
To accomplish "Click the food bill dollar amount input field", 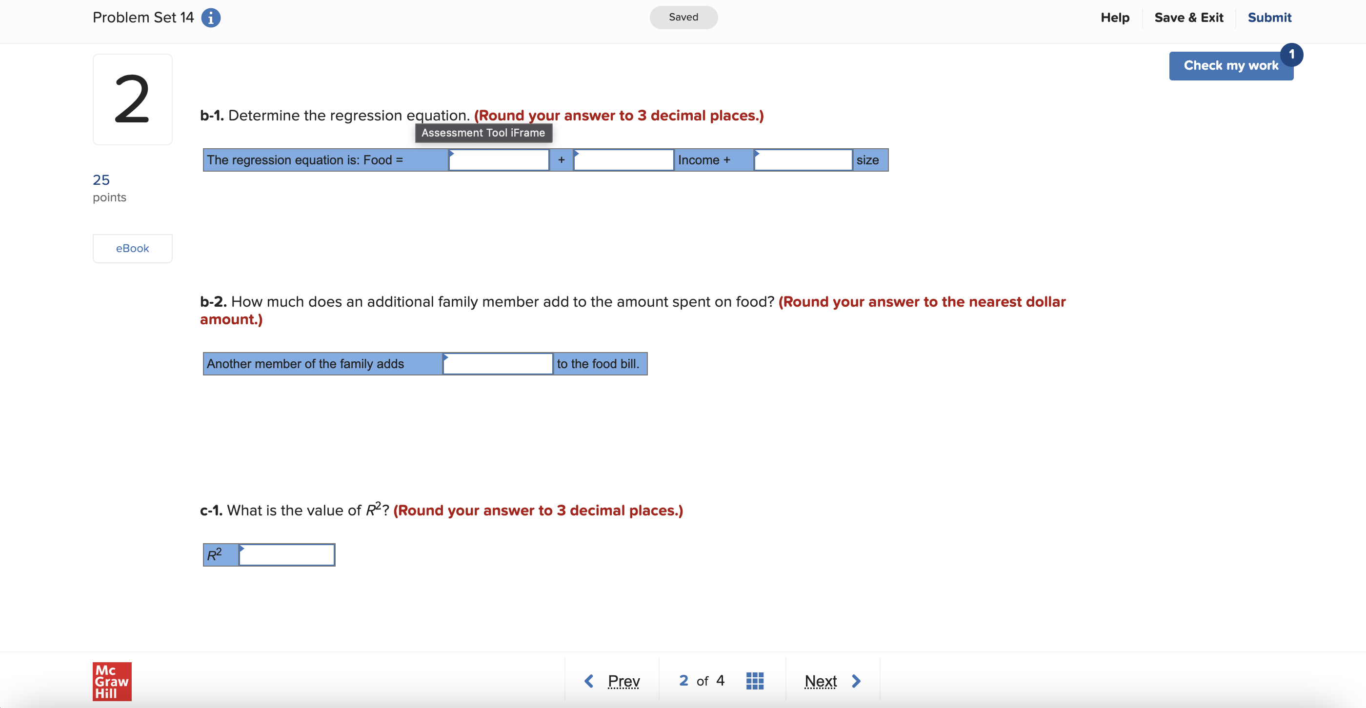I will pyautogui.click(x=498, y=364).
